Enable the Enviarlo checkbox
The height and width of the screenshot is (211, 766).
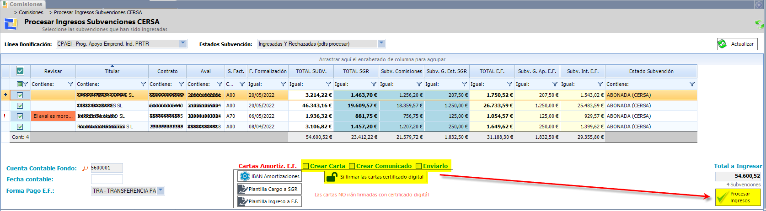(x=418, y=166)
